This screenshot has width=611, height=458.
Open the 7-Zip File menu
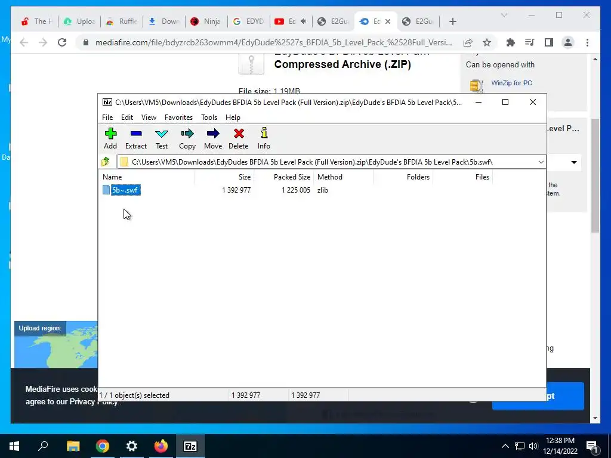coord(107,117)
